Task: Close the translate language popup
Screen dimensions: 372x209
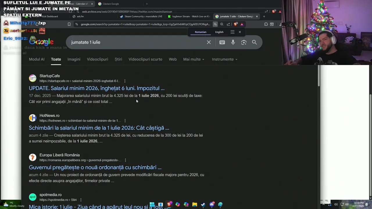Action: pyautogui.click(x=240, y=32)
